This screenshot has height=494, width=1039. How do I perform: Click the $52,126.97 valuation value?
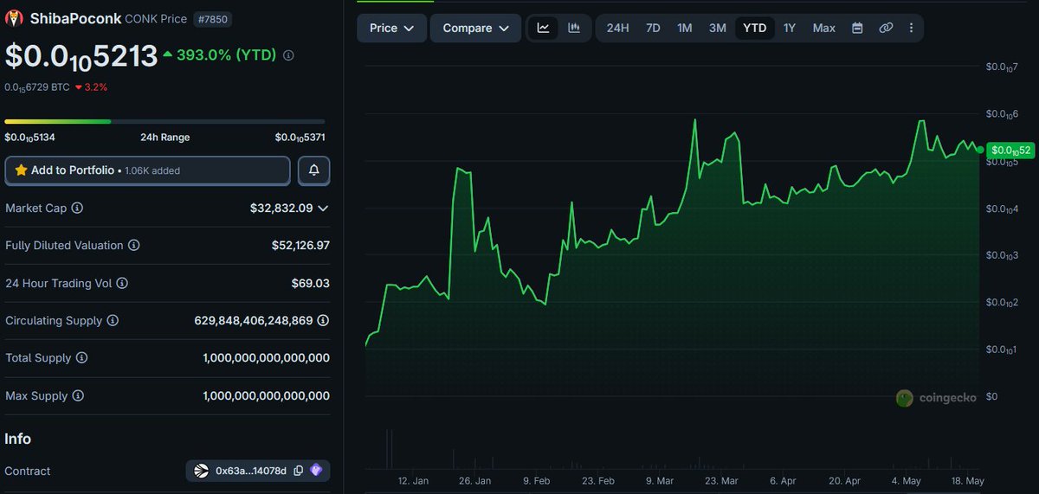[300, 246]
